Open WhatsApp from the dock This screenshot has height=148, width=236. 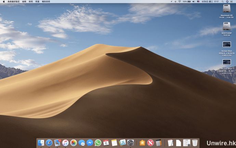pos(98,143)
